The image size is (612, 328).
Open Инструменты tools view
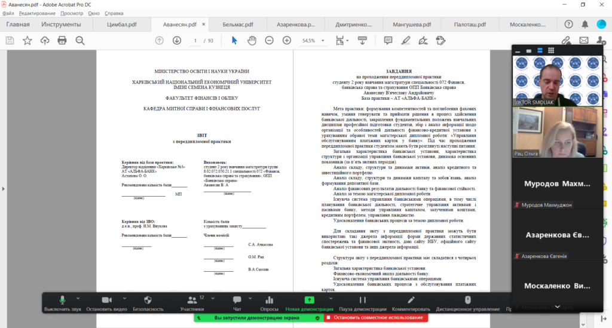(x=62, y=24)
